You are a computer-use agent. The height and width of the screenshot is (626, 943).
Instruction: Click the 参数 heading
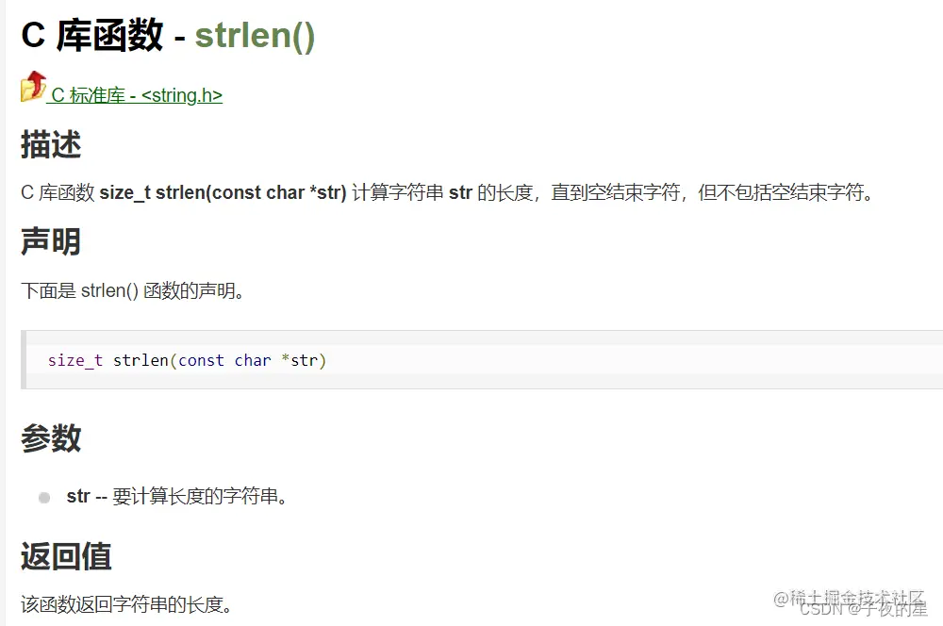(x=51, y=437)
